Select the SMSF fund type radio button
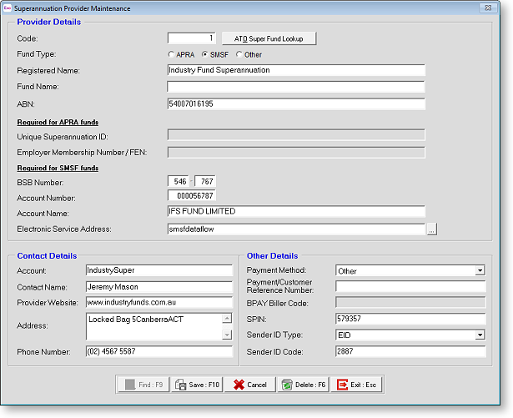 tap(205, 55)
